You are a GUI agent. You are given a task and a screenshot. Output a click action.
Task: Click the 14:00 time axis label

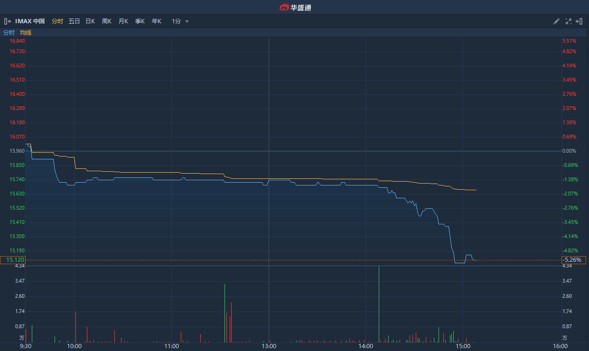[x=366, y=346]
